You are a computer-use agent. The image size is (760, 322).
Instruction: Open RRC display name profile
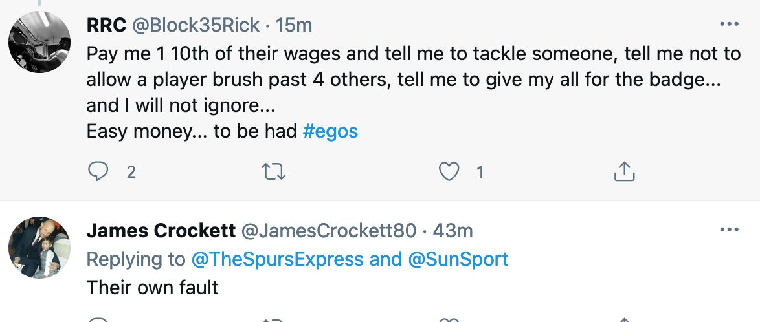[x=106, y=25]
